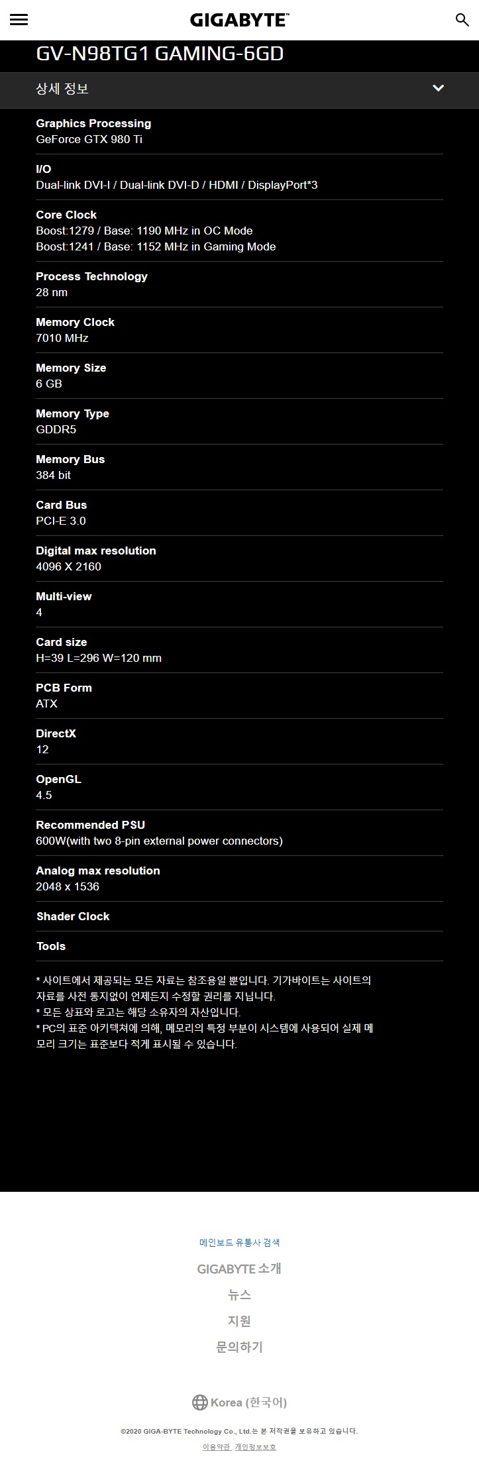Open the 뉴스 footer menu item
Image resolution: width=479 pixels, height=1480 pixels.
tap(239, 1295)
